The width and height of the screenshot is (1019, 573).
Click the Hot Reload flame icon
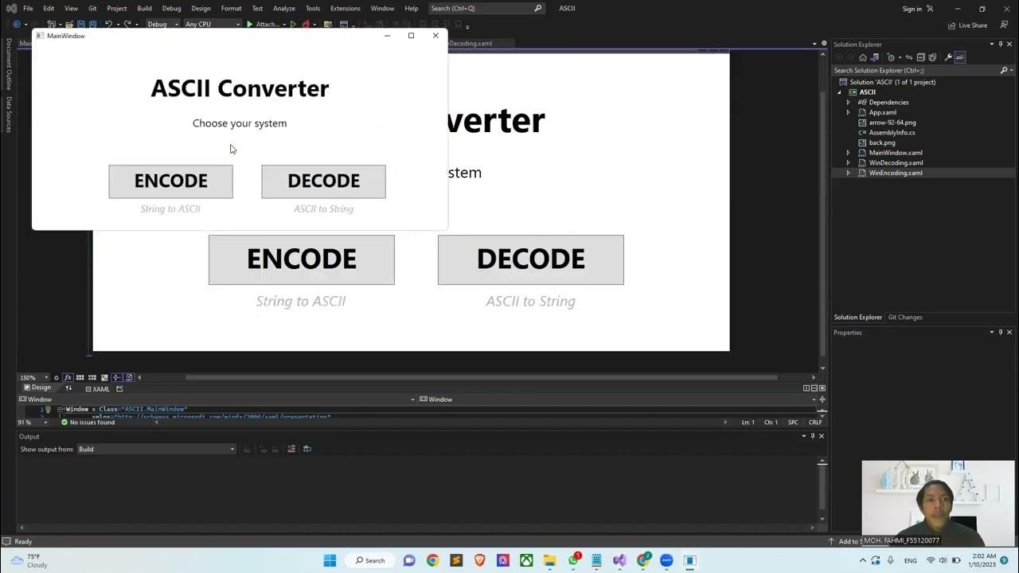click(306, 24)
